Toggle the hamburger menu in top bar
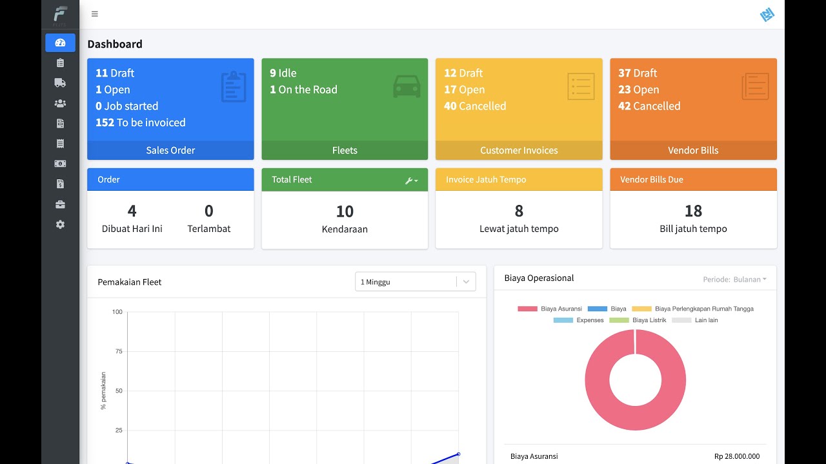The image size is (826, 464). (95, 14)
